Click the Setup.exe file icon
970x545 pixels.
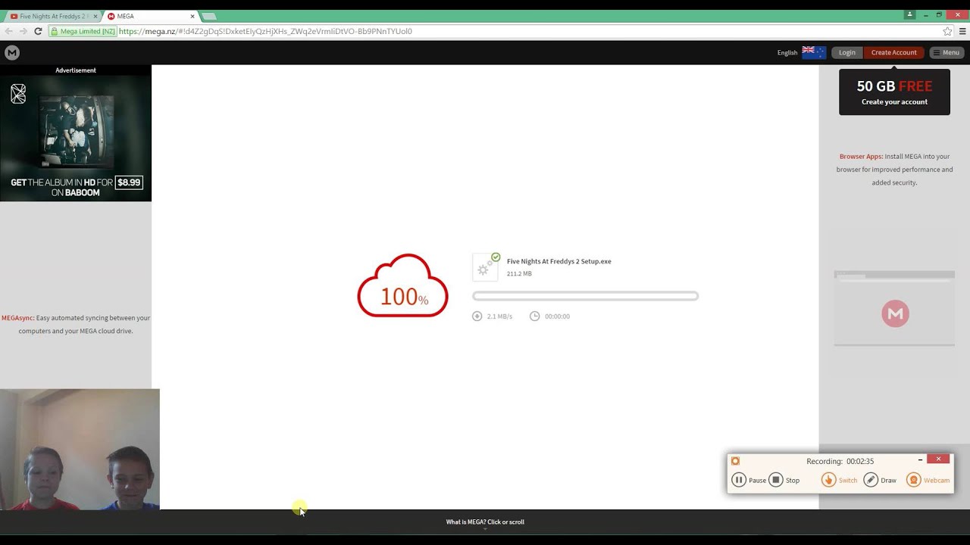pyautogui.click(x=486, y=267)
